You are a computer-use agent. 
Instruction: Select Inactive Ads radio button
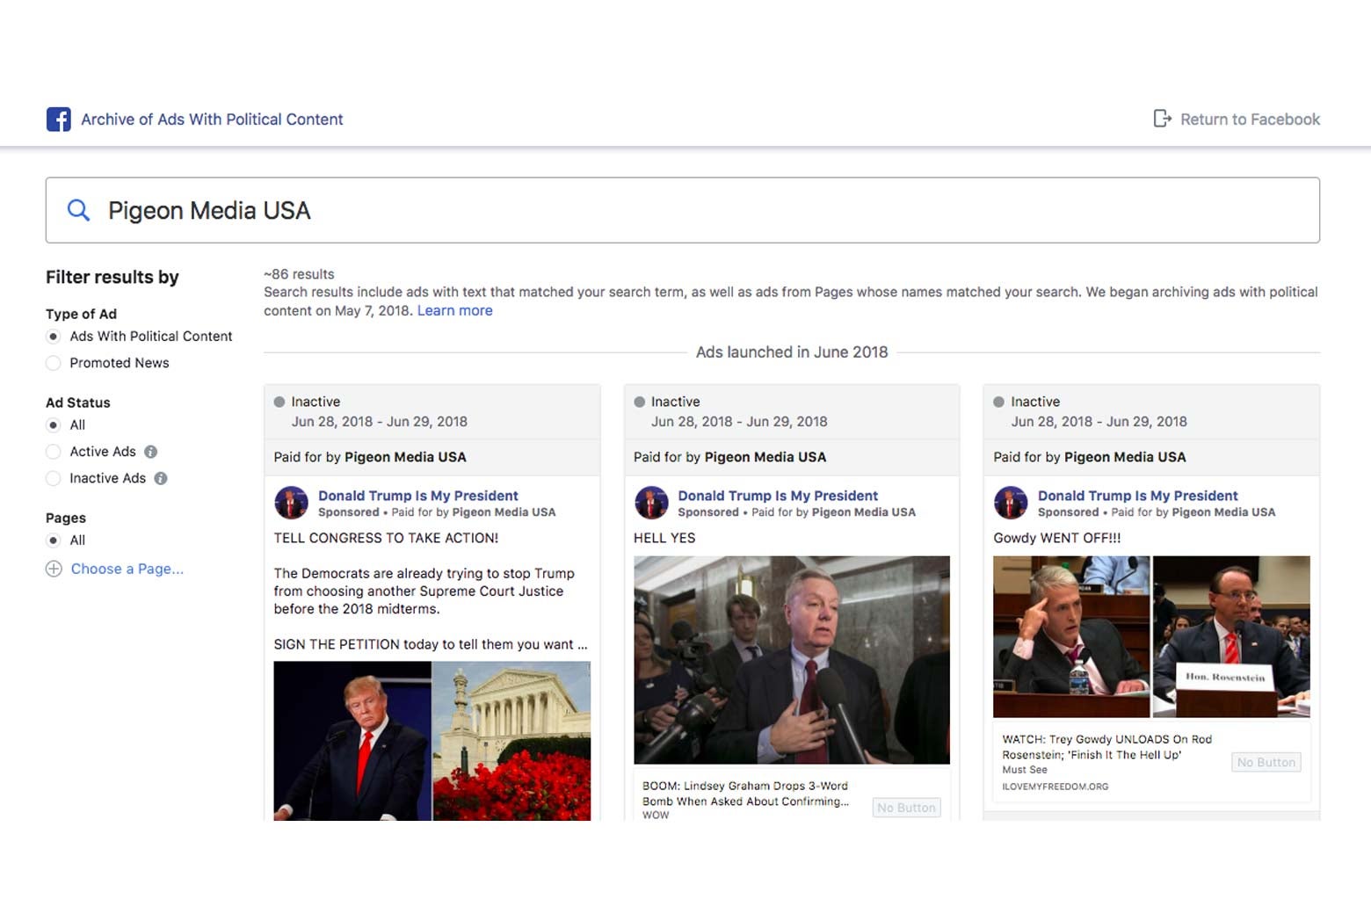click(x=54, y=478)
